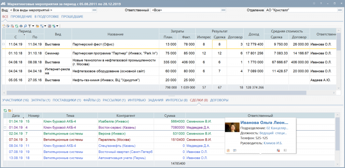Refresh the deals list in lower toolbar
The image size is (345, 168).
click(5, 110)
